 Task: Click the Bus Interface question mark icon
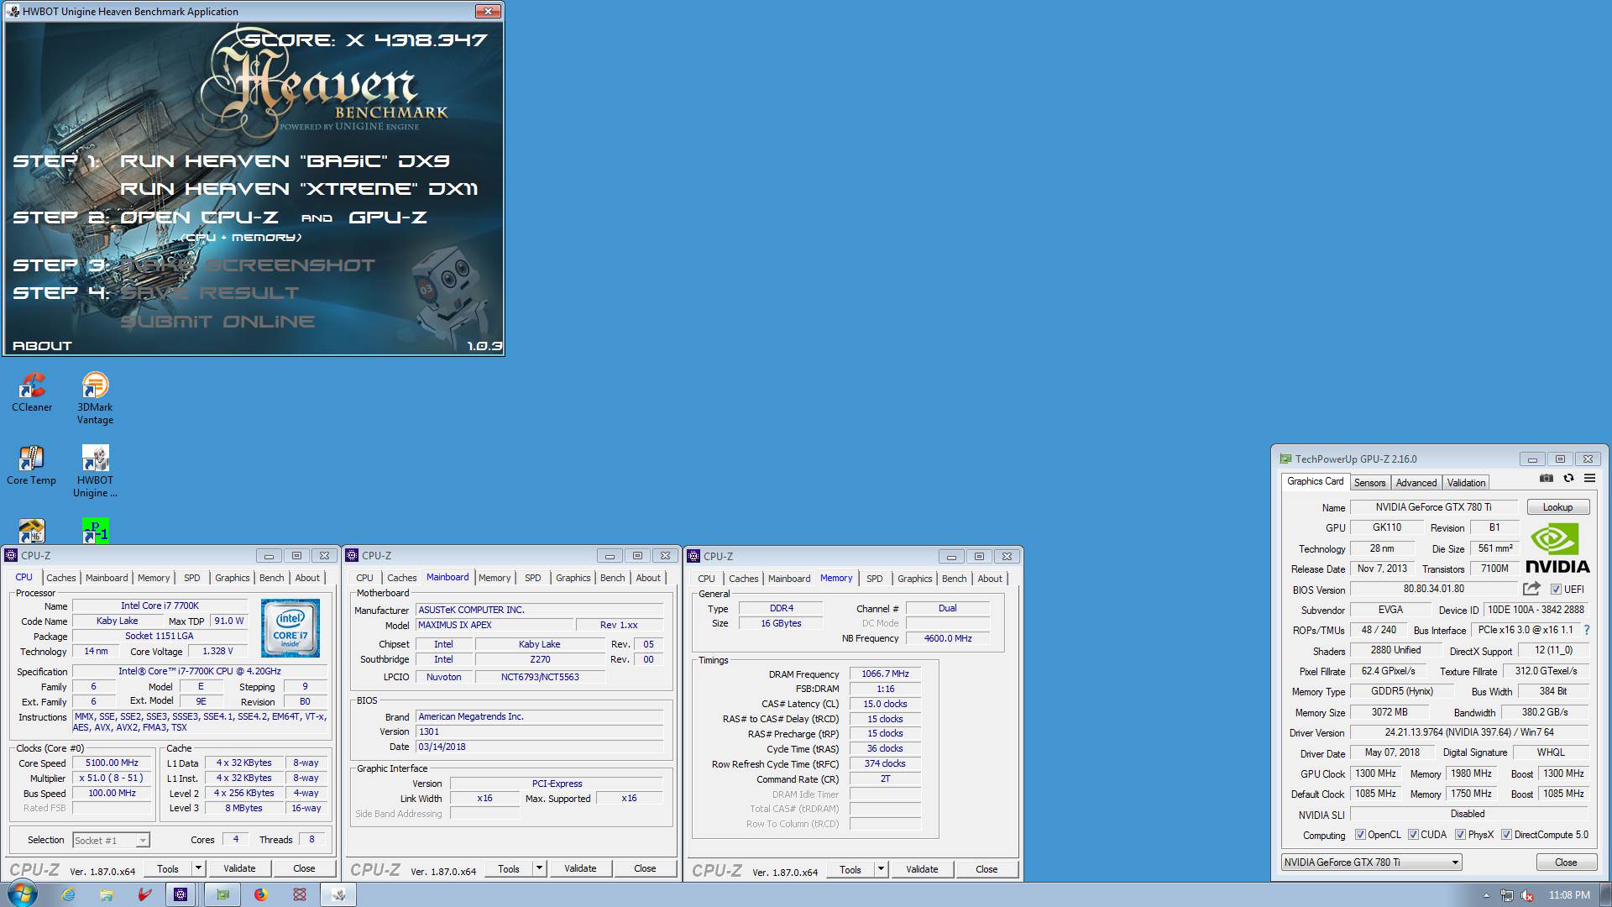click(1586, 630)
